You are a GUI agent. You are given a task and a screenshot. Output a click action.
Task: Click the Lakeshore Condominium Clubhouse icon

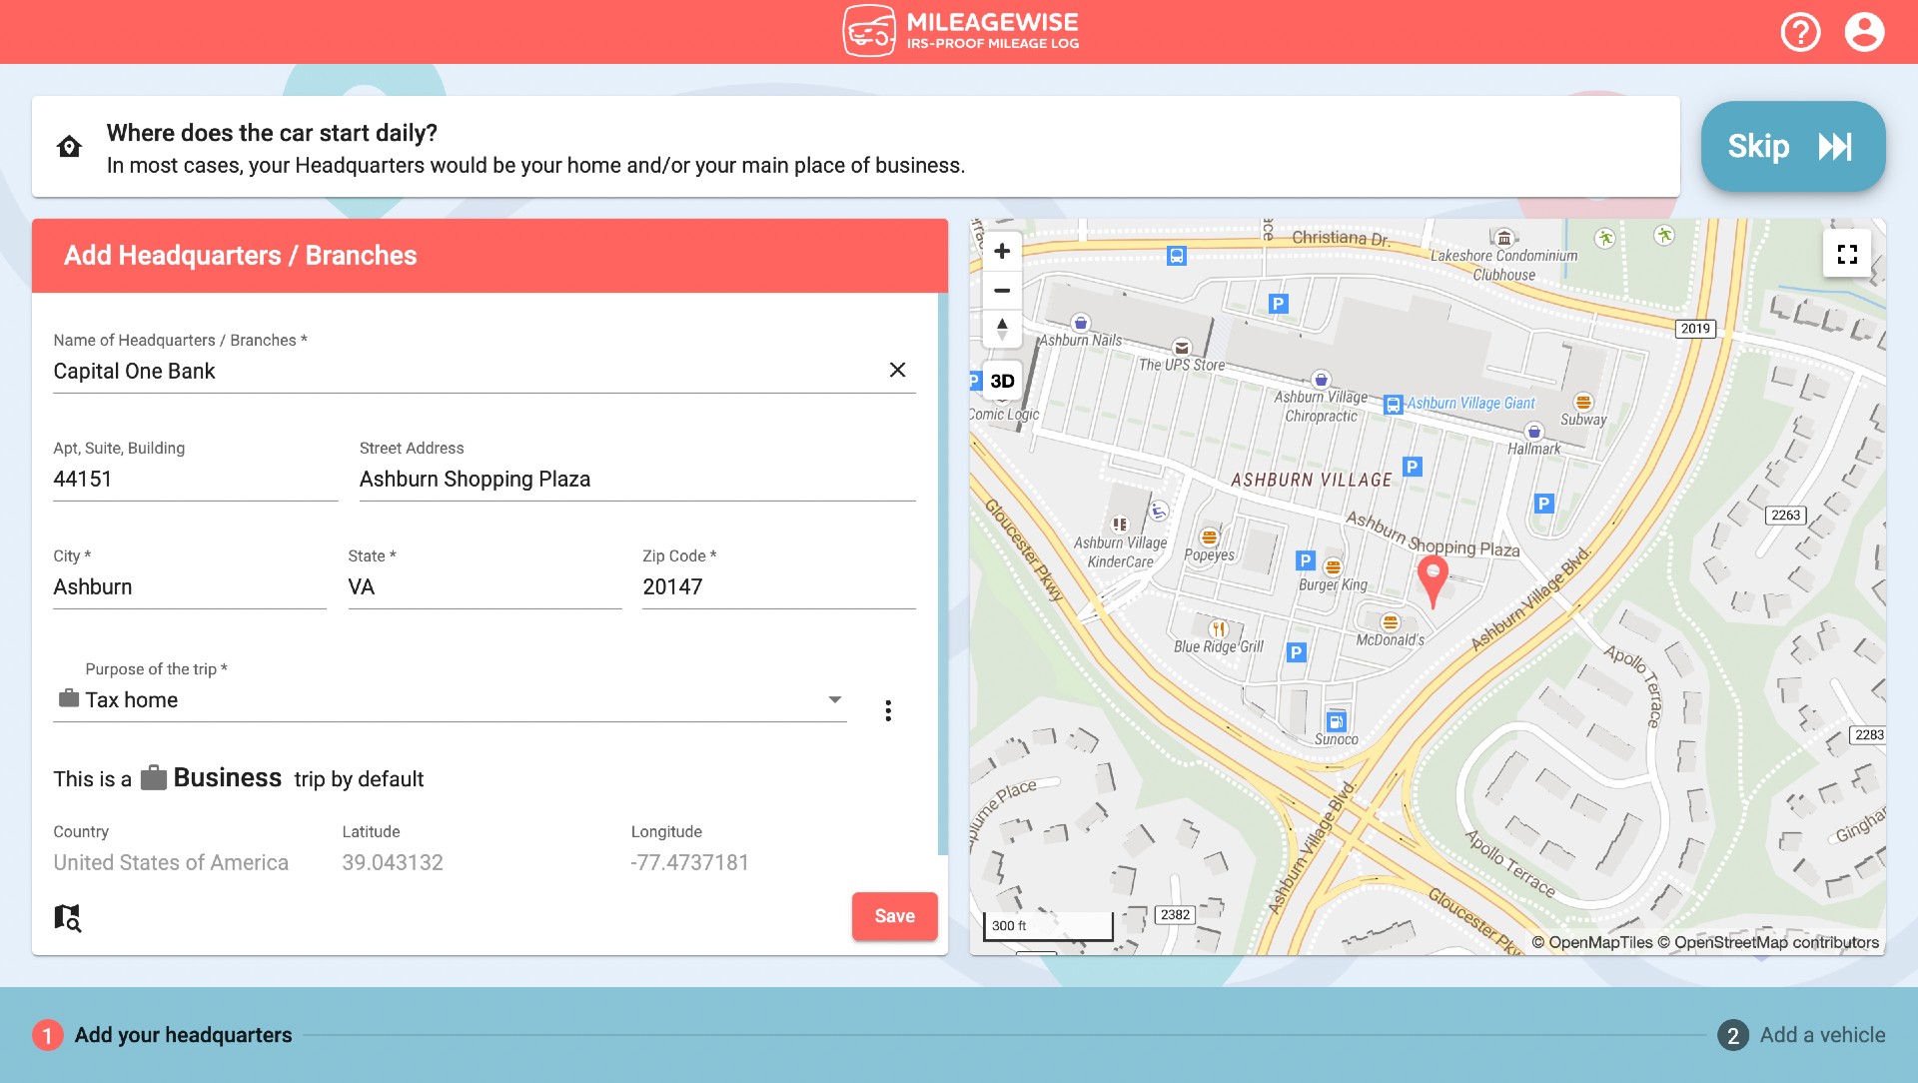click(1504, 238)
